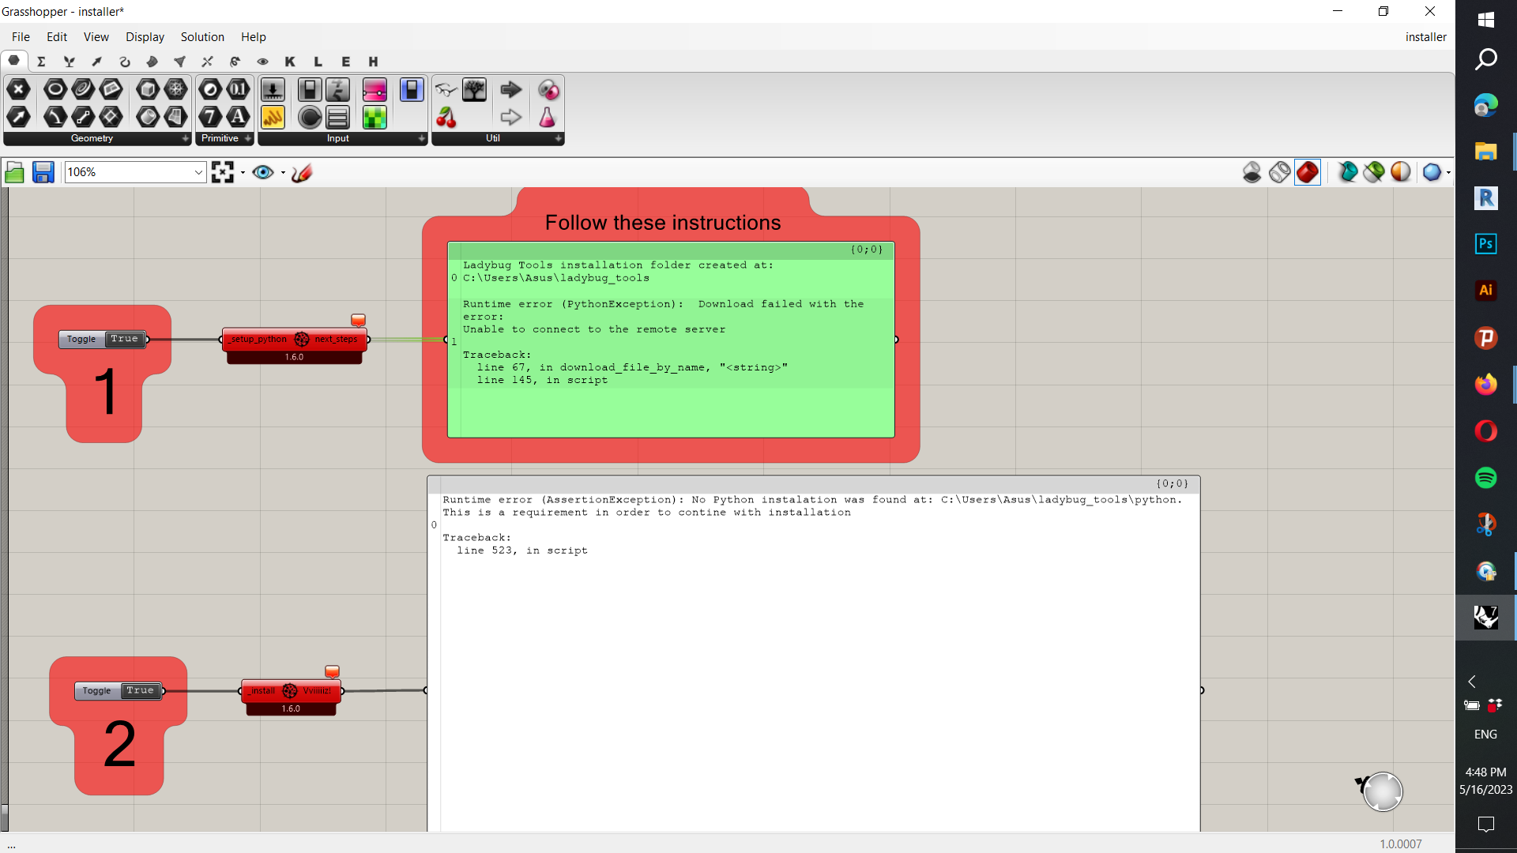Disable preview with the eye-closed cylinder icon
This screenshot has height=853, width=1517.
tap(1252, 172)
